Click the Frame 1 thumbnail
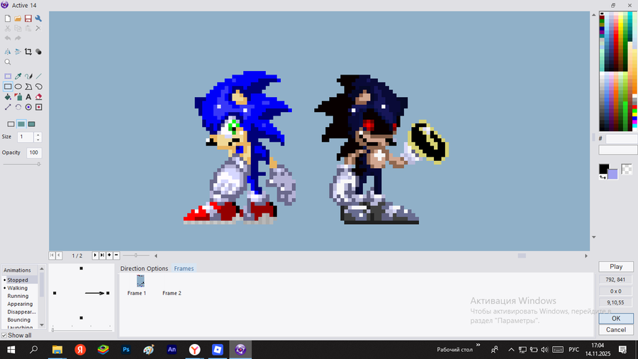 point(140,281)
